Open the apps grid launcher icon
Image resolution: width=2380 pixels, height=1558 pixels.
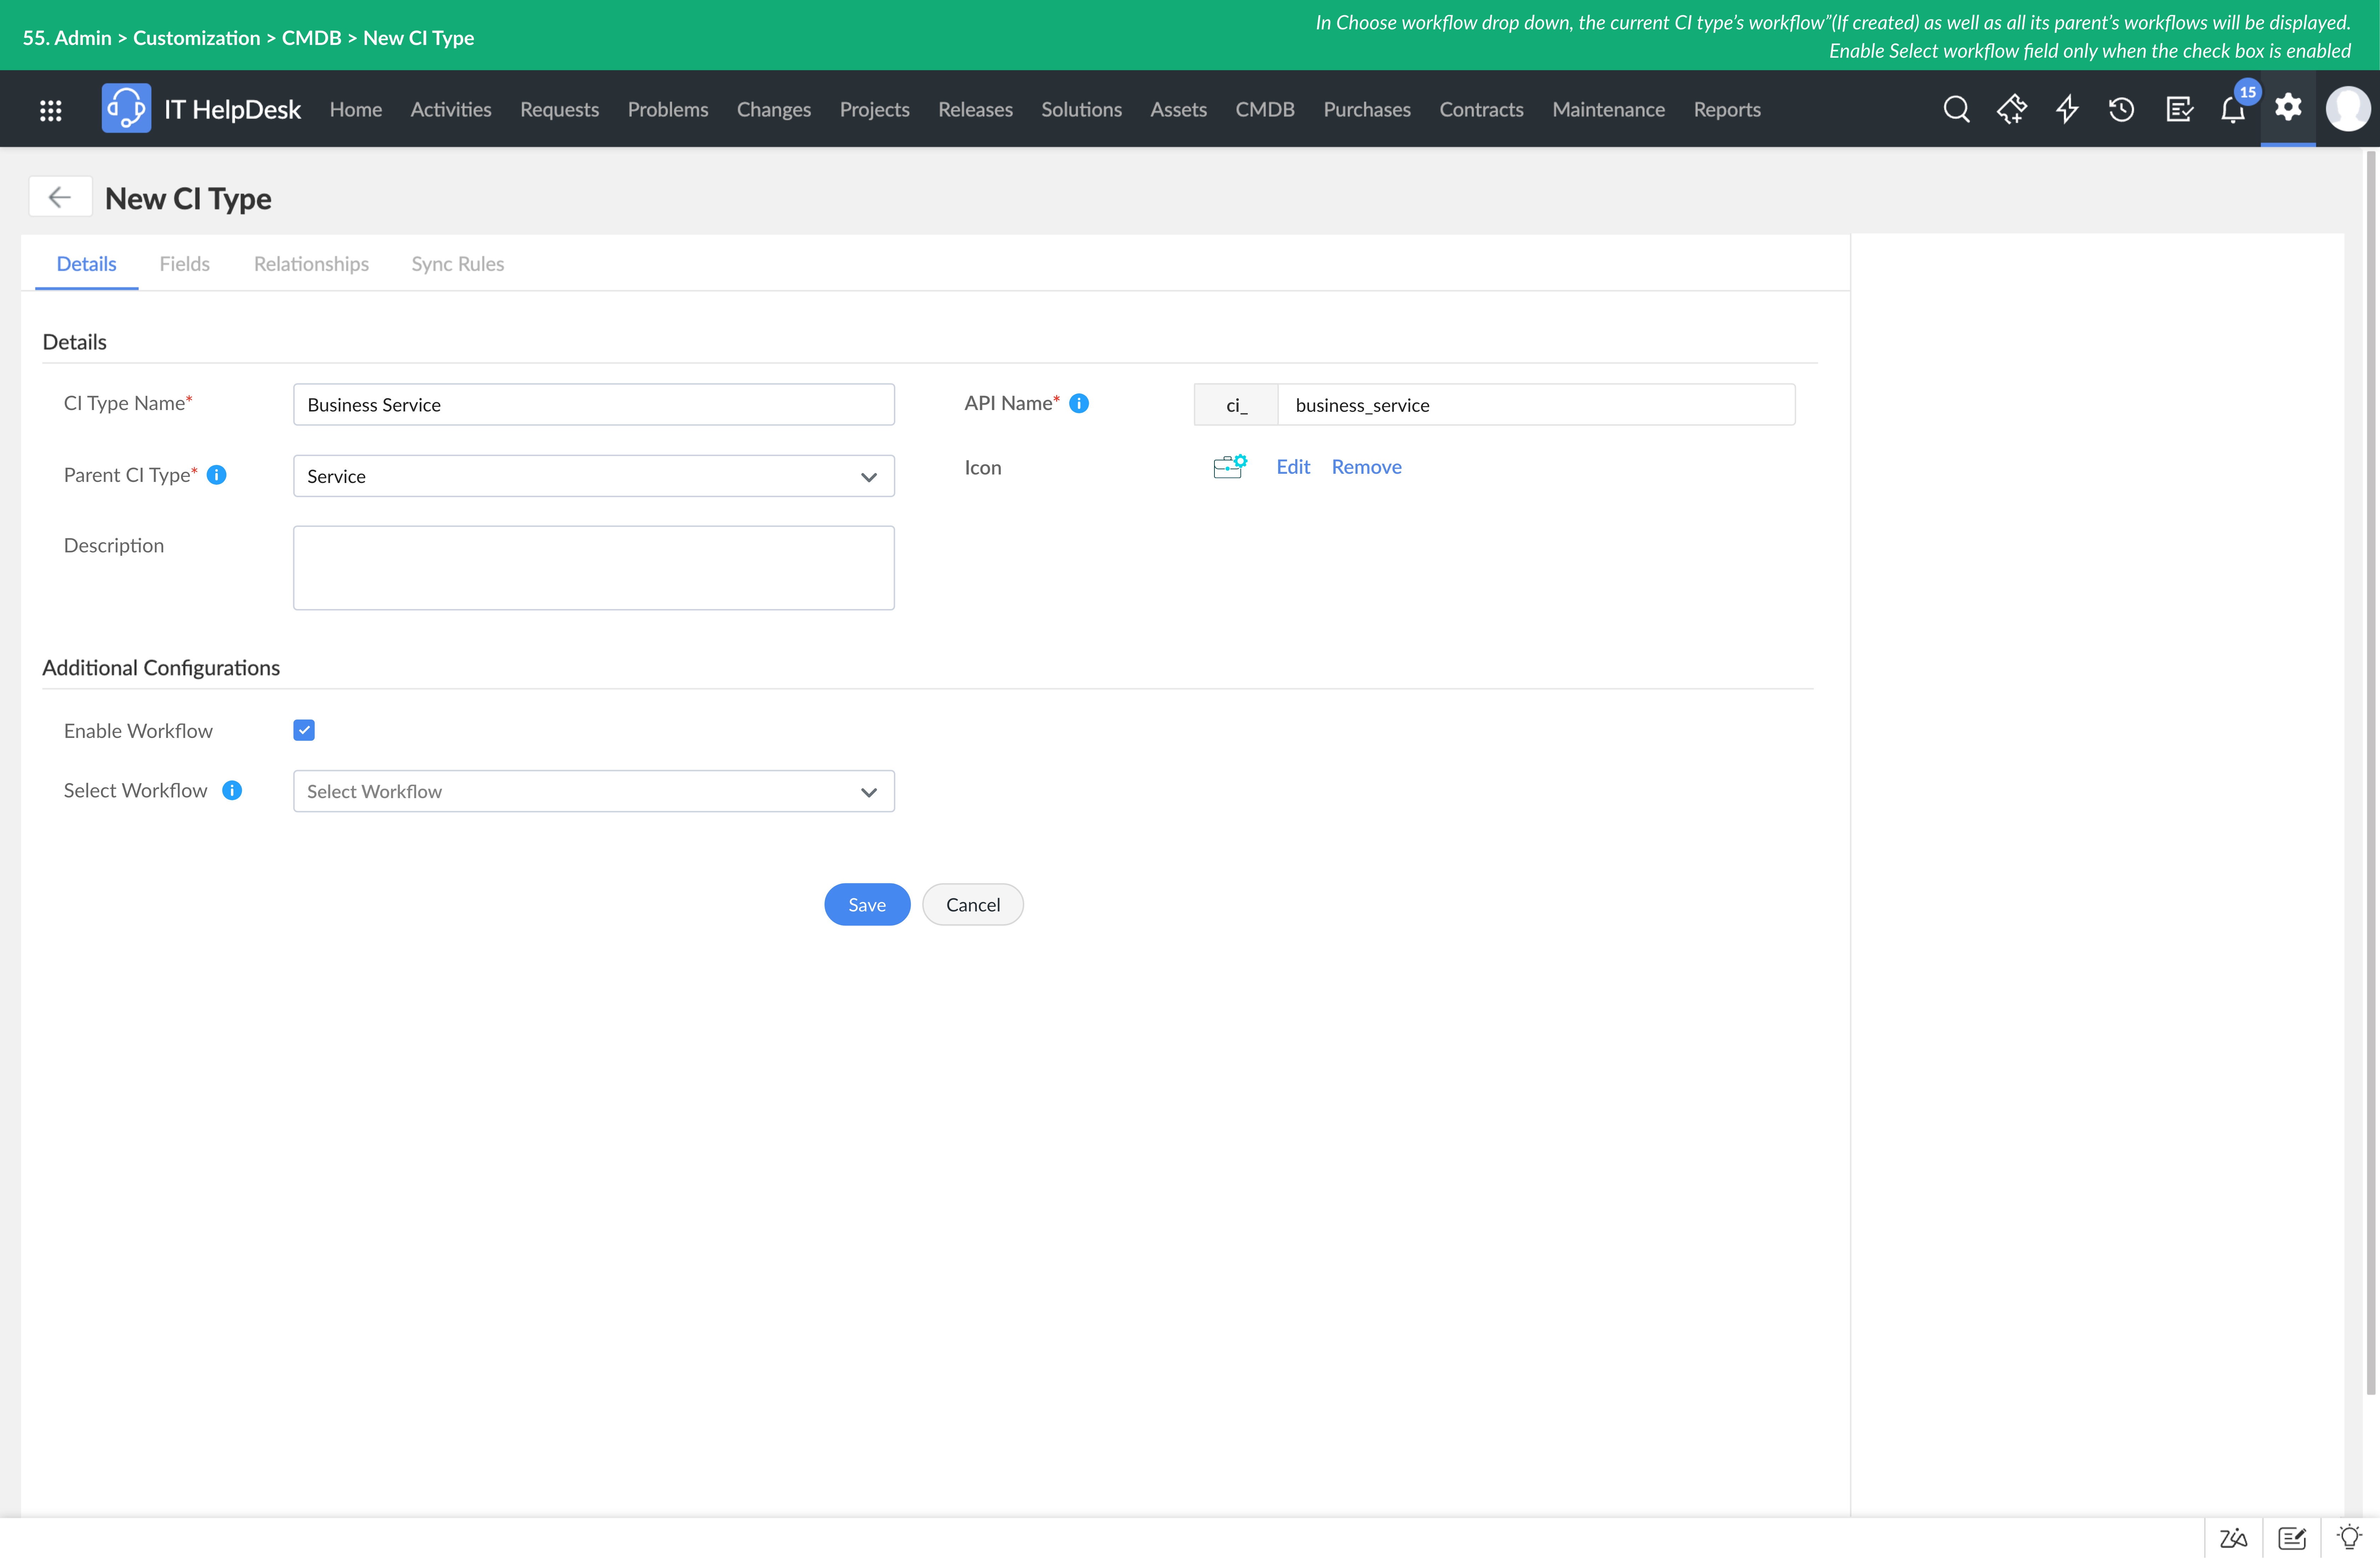point(51,110)
